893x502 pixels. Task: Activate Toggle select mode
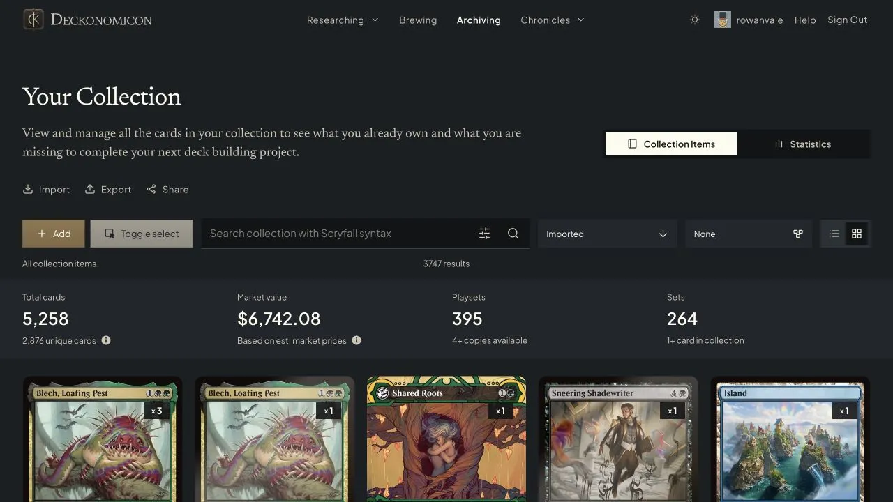coord(142,234)
